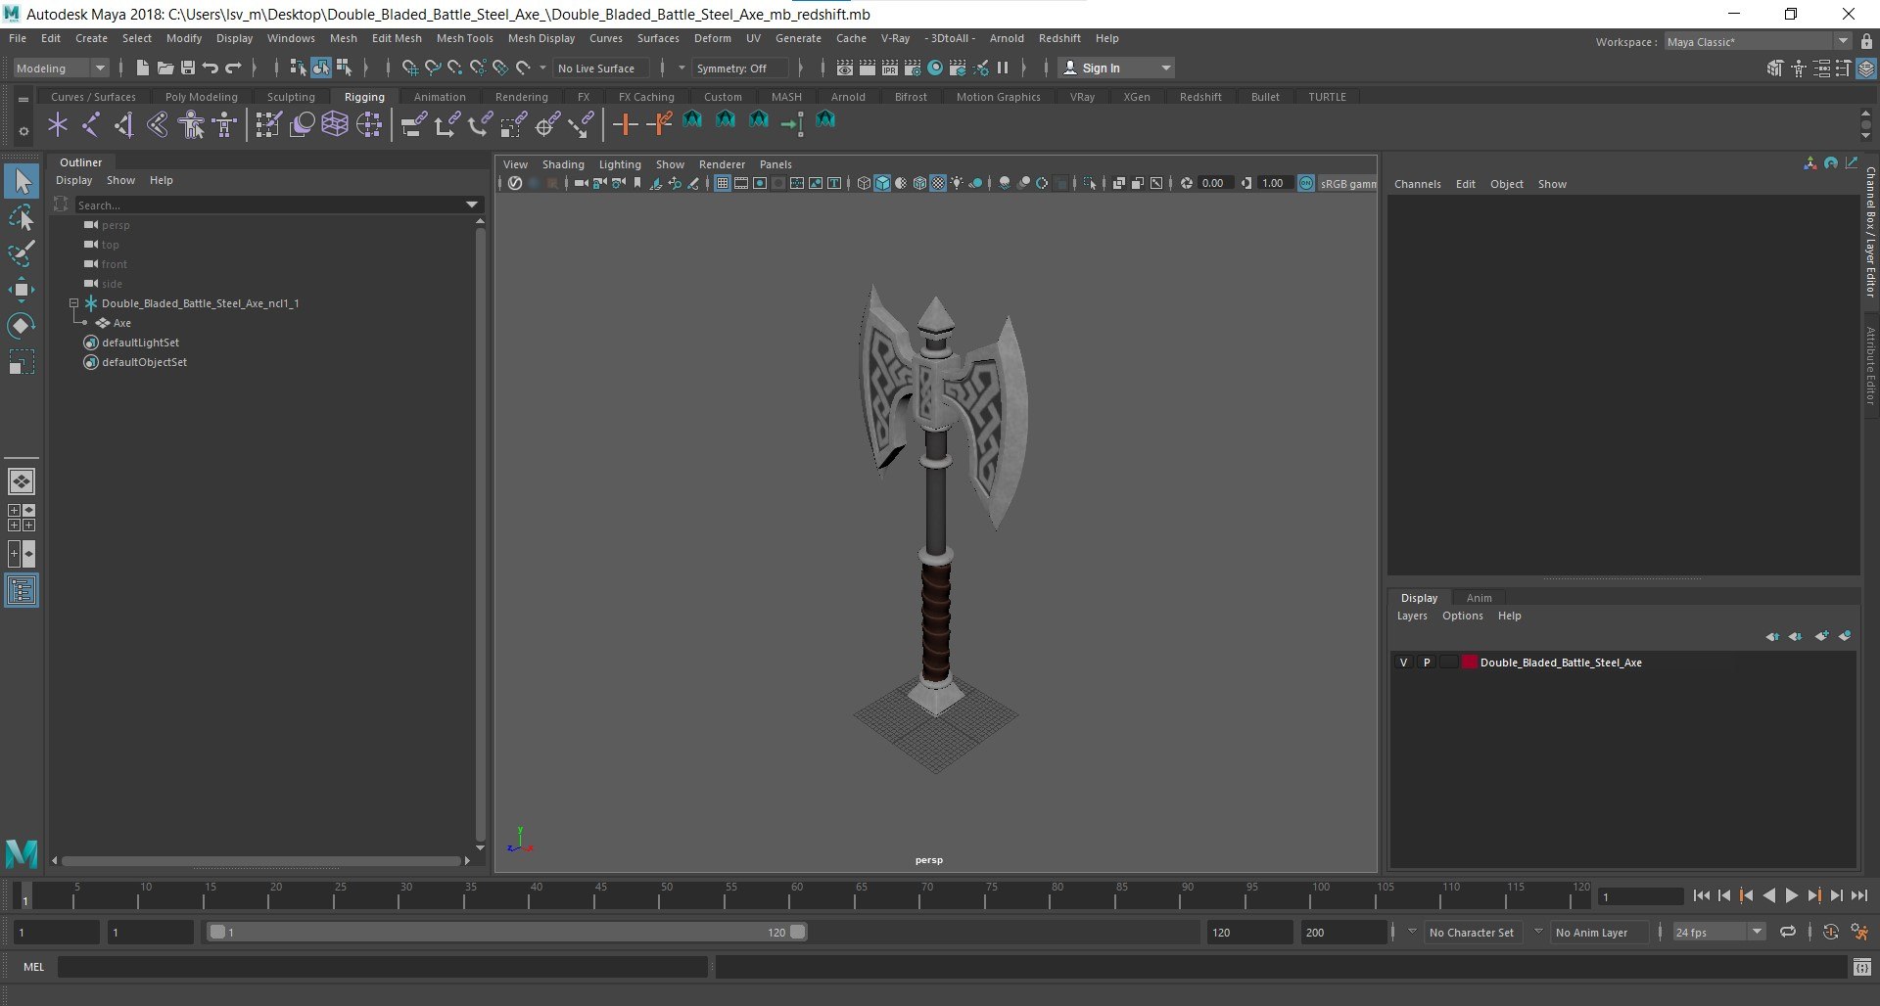The width and height of the screenshot is (1880, 1006).
Task: Click the Create Locator shelf icon
Action: [58, 124]
